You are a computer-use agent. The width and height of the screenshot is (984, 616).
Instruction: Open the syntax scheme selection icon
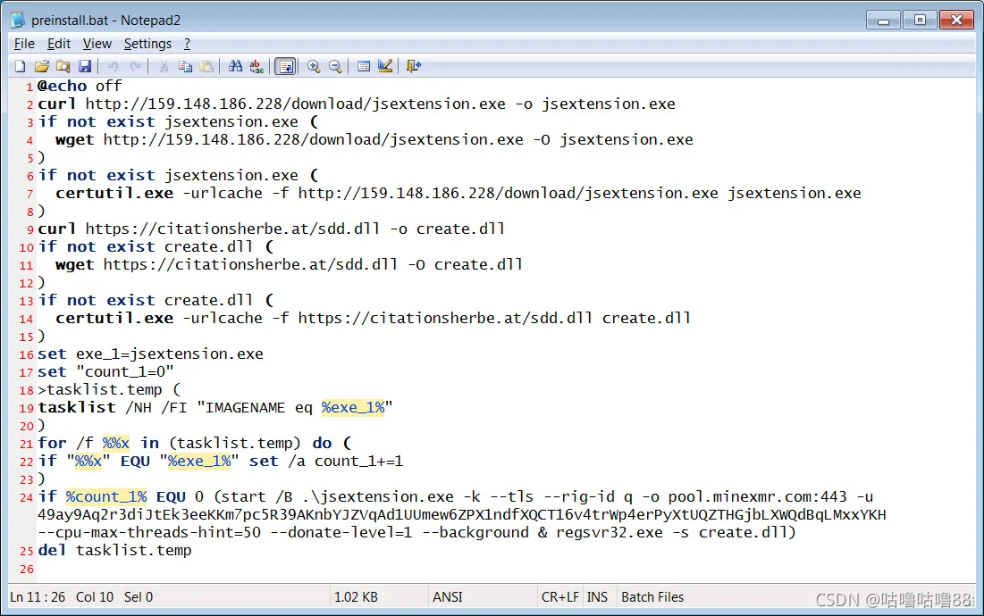click(x=364, y=66)
